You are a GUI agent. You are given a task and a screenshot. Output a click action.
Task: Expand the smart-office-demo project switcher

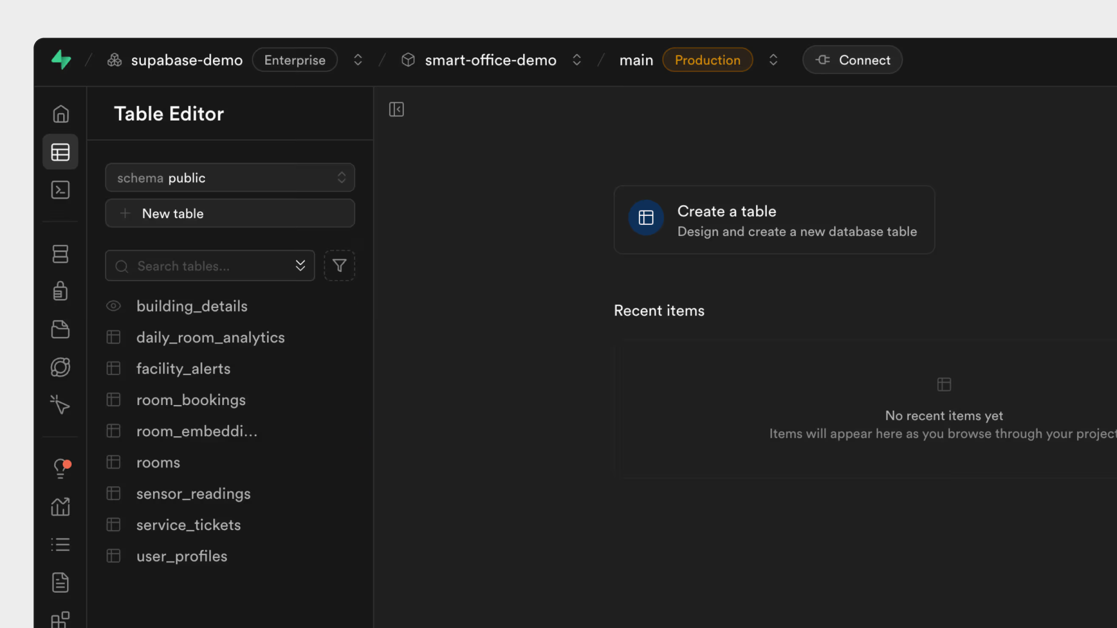pyautogui.click(x=577, y=59)
